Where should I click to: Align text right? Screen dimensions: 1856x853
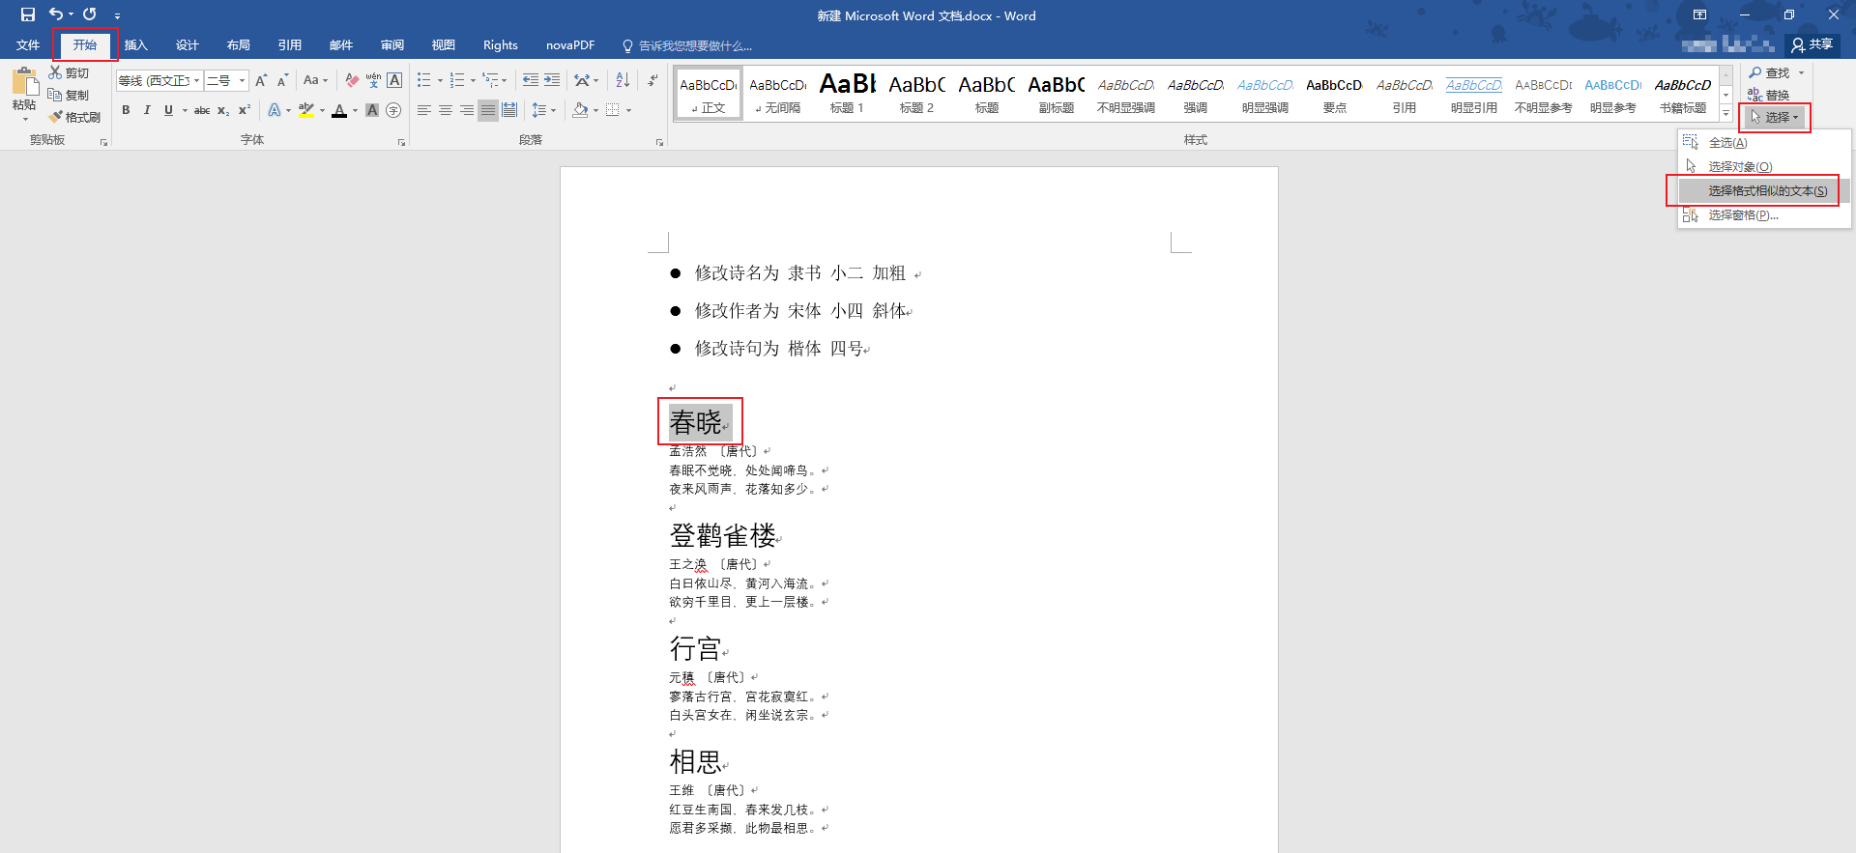(x=467, y=110)
